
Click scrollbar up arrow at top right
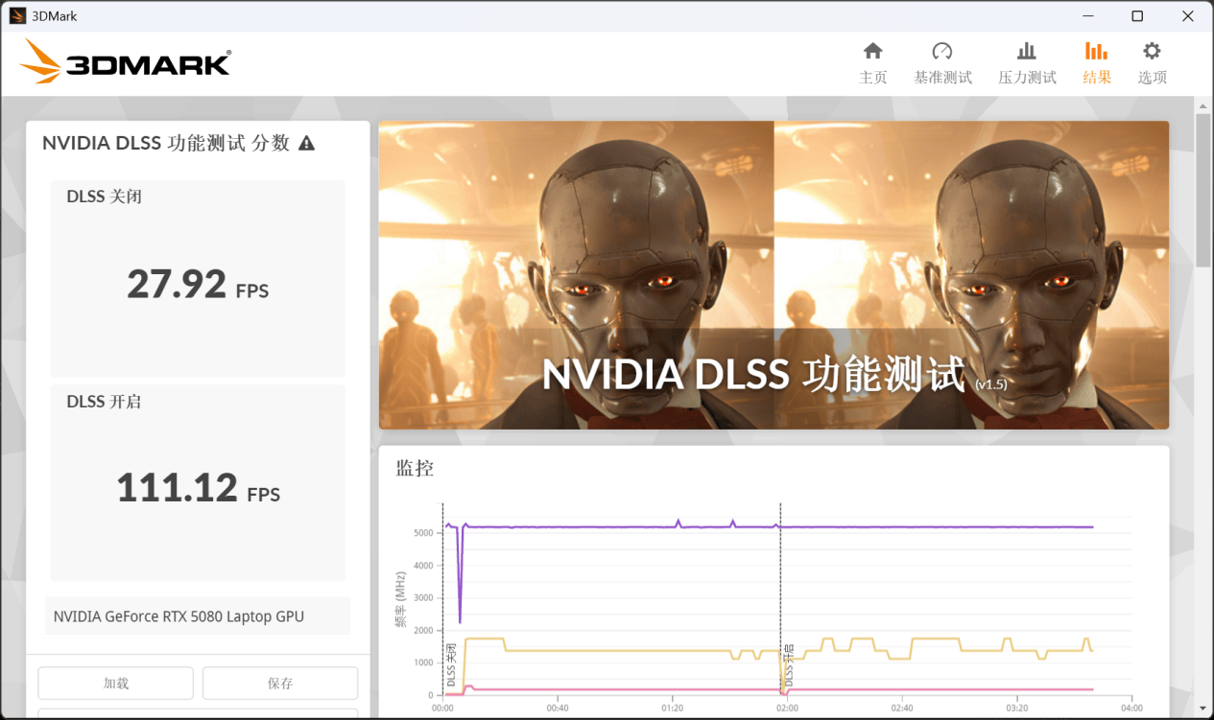1203,105
